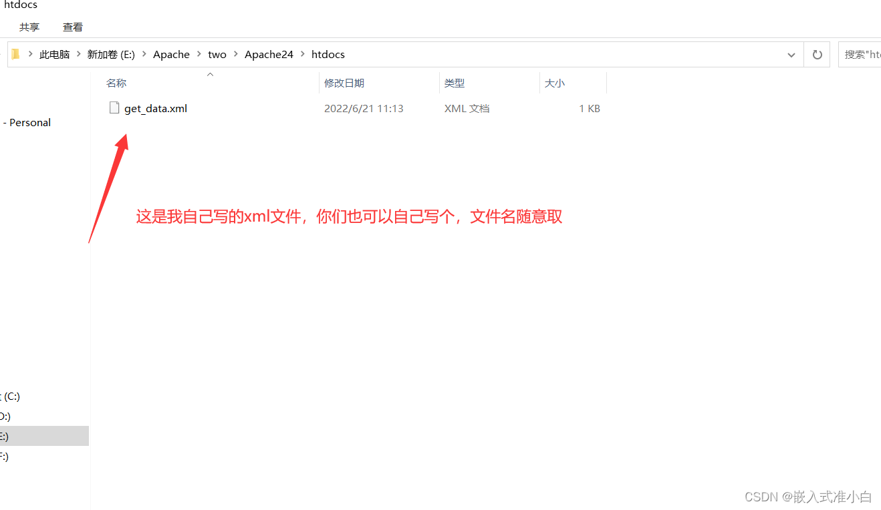Select the get_data.xml file icon
881x510 pixels.
pos(114,107)
